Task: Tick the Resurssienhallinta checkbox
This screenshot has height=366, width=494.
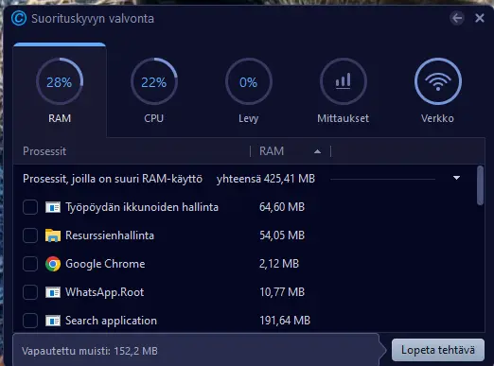Action: click(30, 235)
